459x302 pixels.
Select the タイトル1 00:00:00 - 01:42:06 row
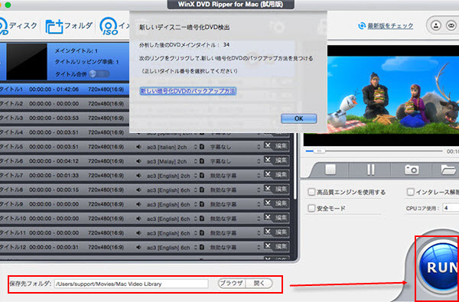tap(65, 89)
